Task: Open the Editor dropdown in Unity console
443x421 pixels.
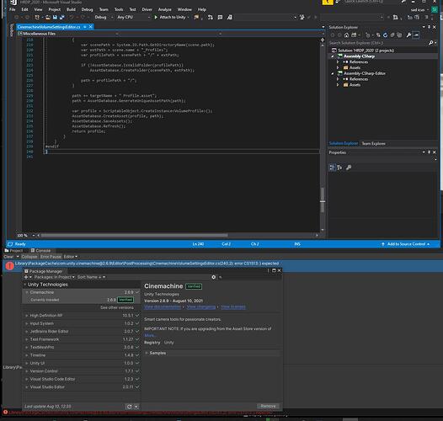Action: 71,257
